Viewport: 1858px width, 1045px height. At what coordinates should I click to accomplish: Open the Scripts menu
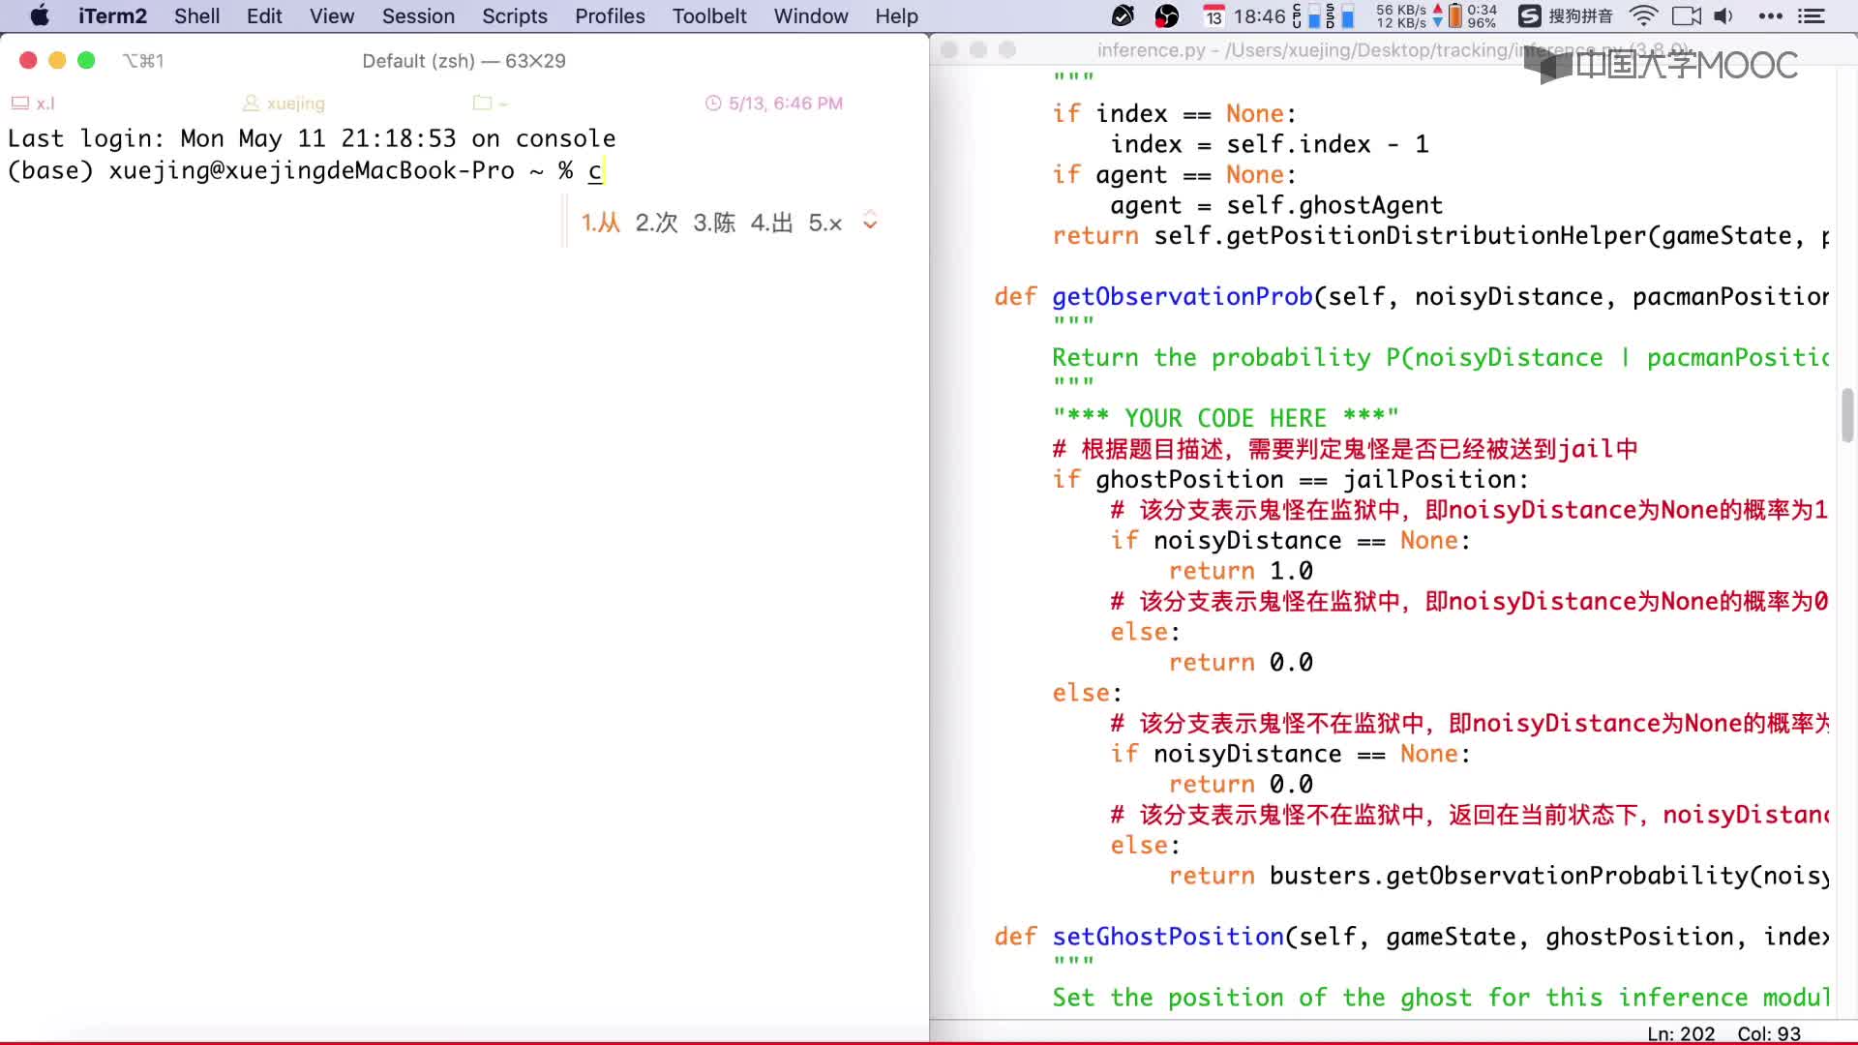(x=515, y=15)
